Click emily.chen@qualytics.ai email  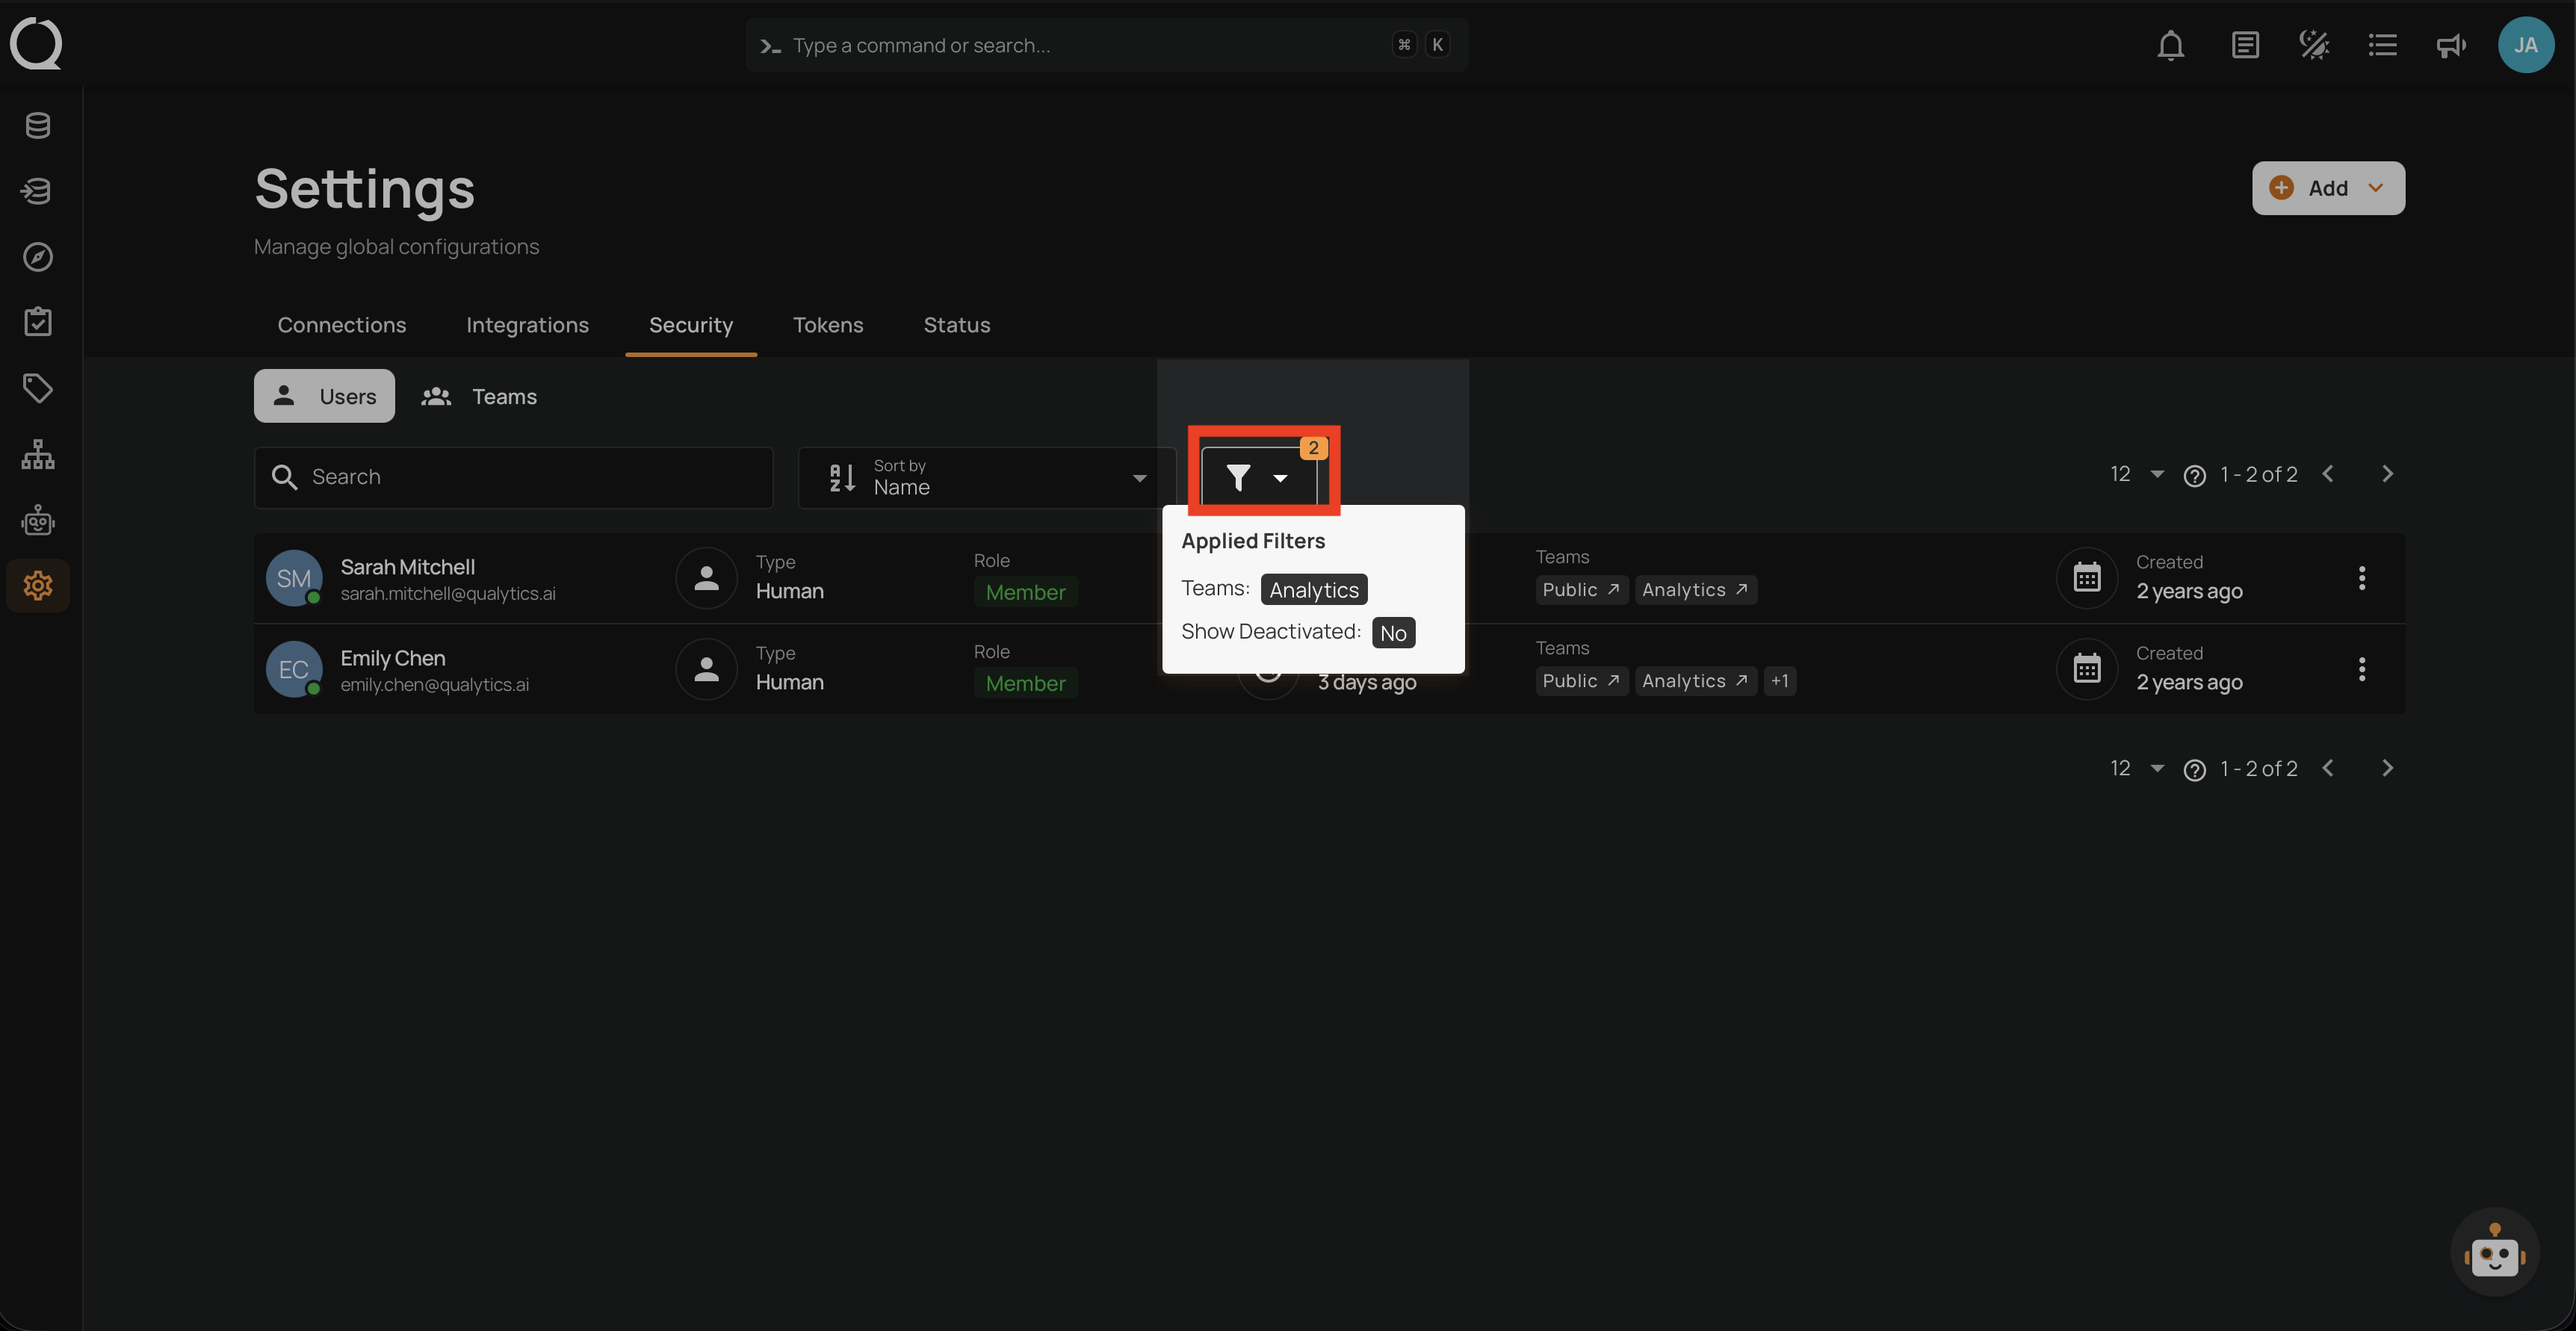pos(434,685)
